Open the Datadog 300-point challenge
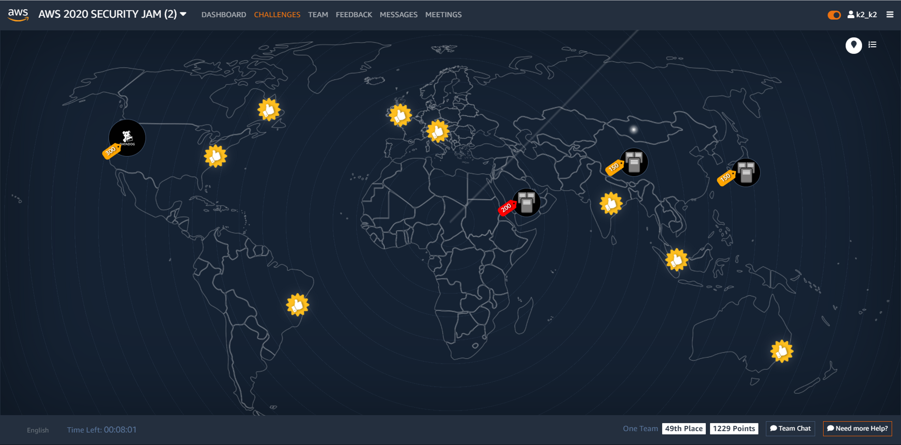The height and width of the screenshot is (445, 901). pyautogui.click(x=127, y=138)
